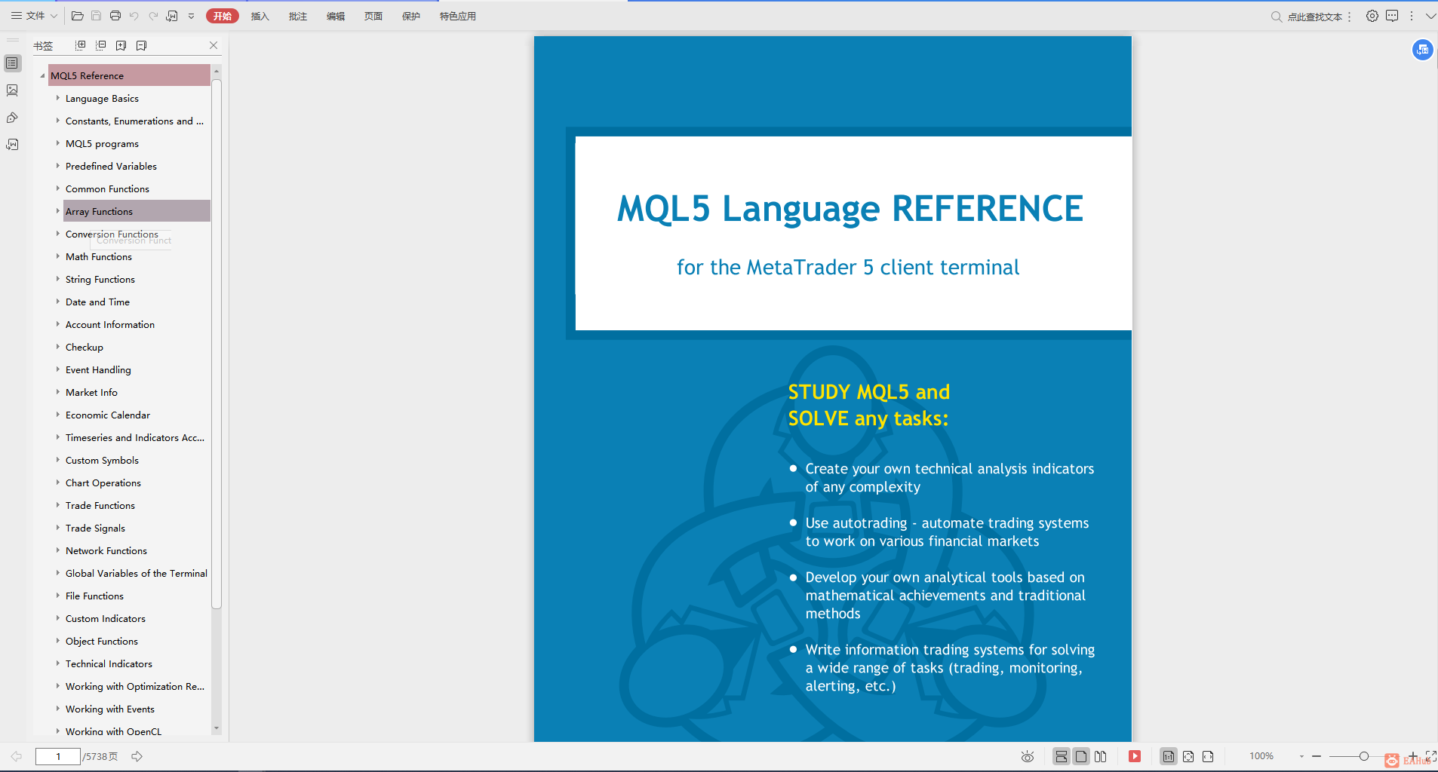
Task: Switch to the 保护 tab
Action: click(x=410, y=16)
